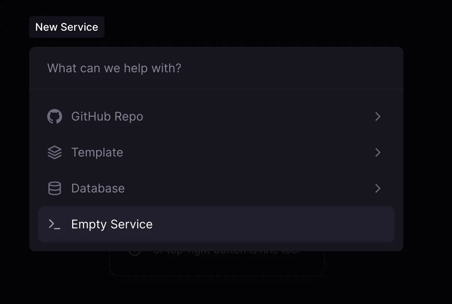
Task: Click the Database cylinder icon
Action: point(55,188)
